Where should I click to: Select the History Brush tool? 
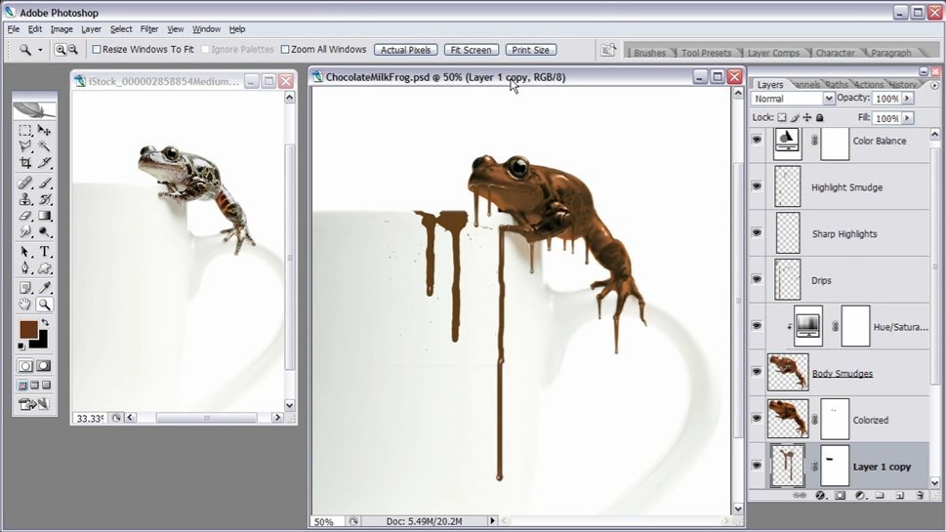pos(44,199)
